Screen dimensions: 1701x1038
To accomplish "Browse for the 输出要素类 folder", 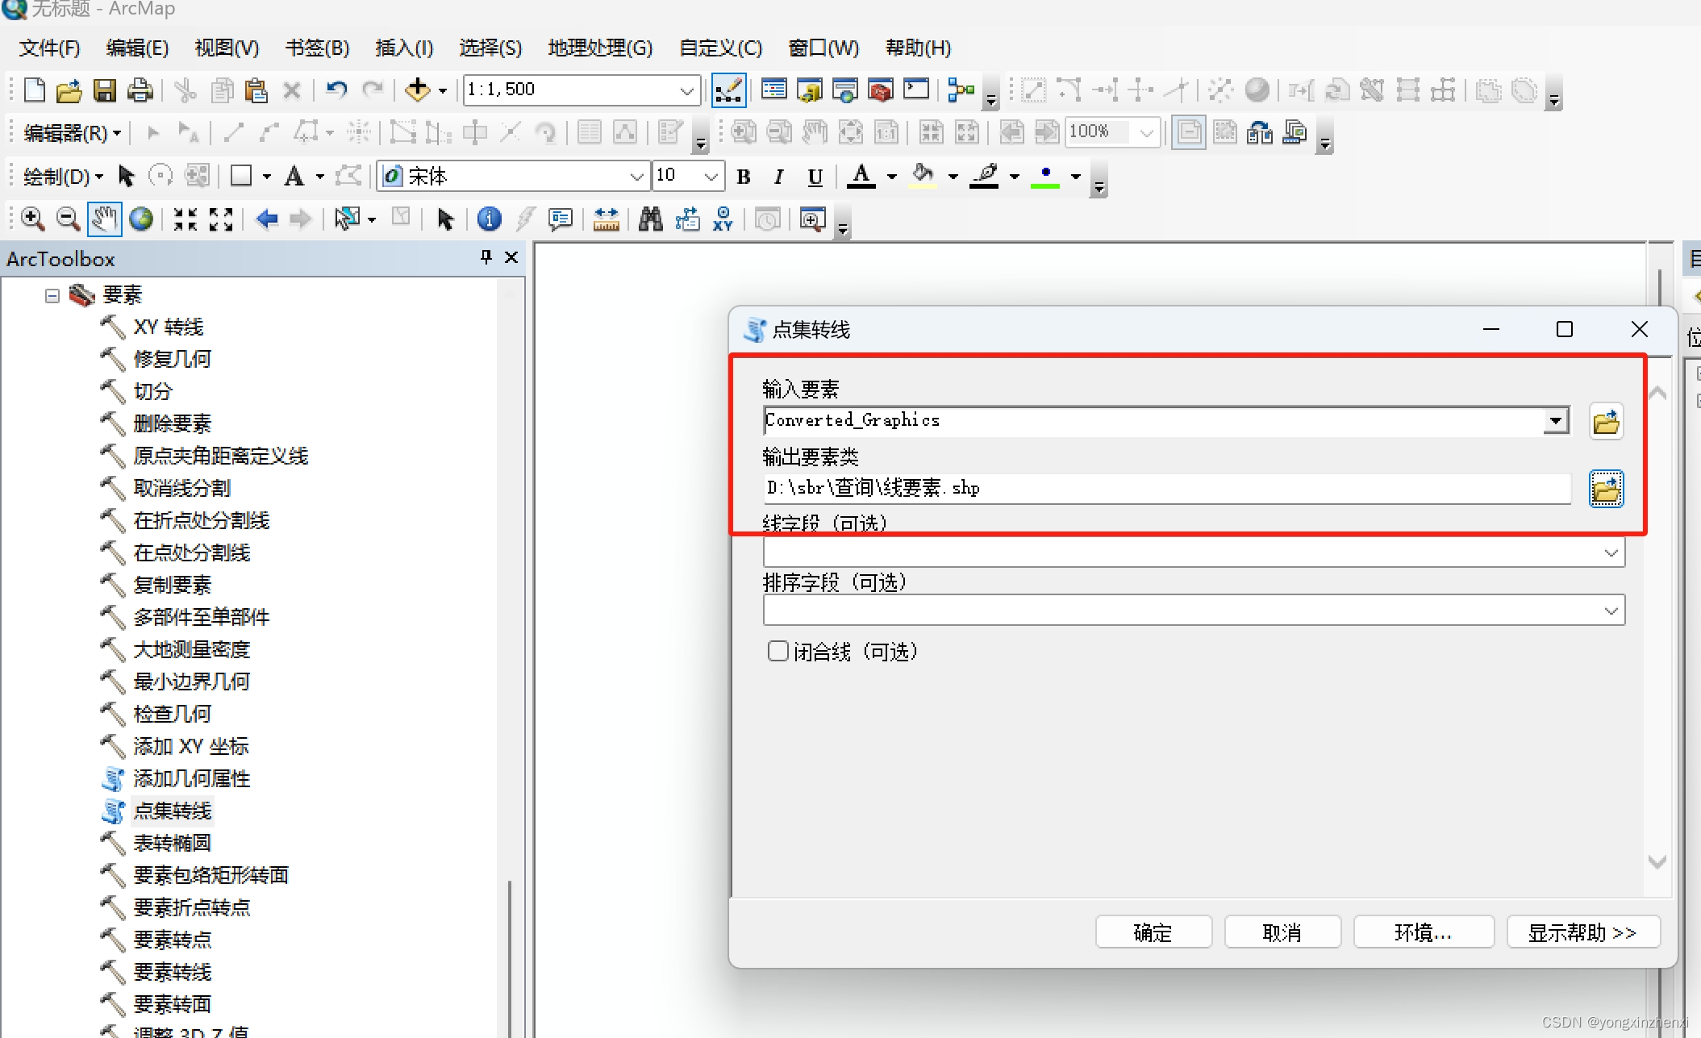I will point(1605,490).
